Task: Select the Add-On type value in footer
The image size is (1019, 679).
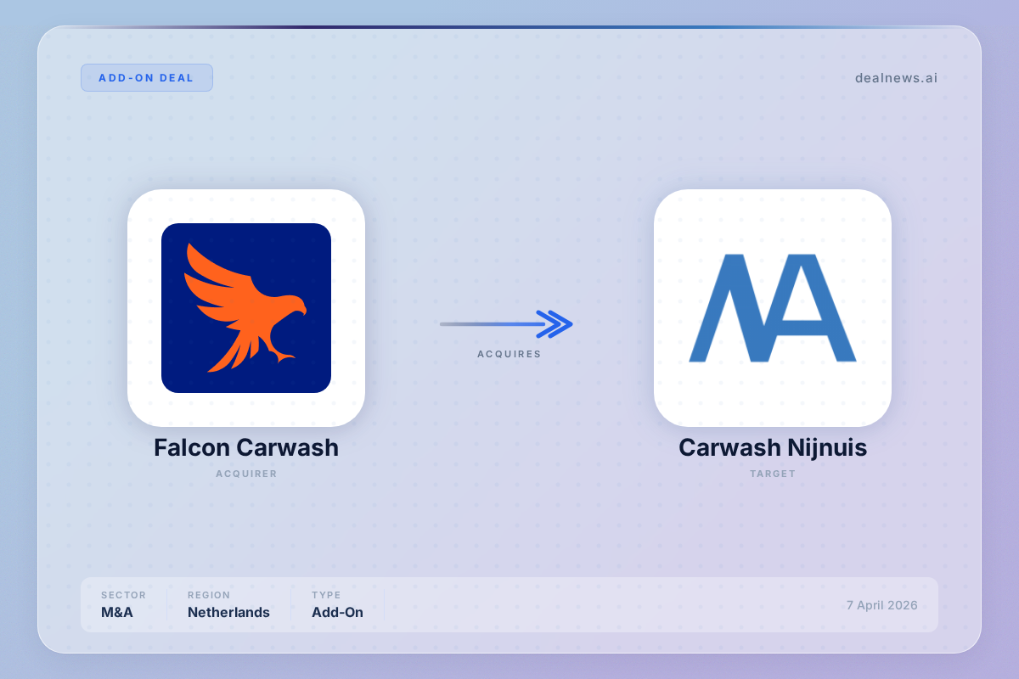Action: [x=337, y=612]
